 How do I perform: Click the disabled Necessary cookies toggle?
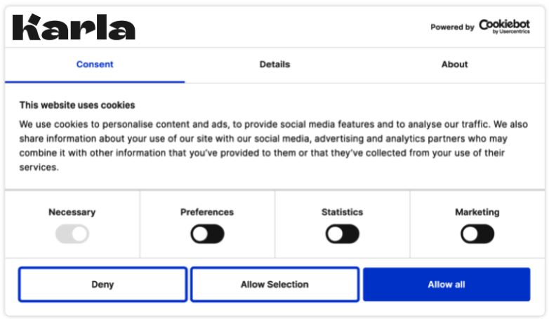pyautogui.click(x=72, y=234)
